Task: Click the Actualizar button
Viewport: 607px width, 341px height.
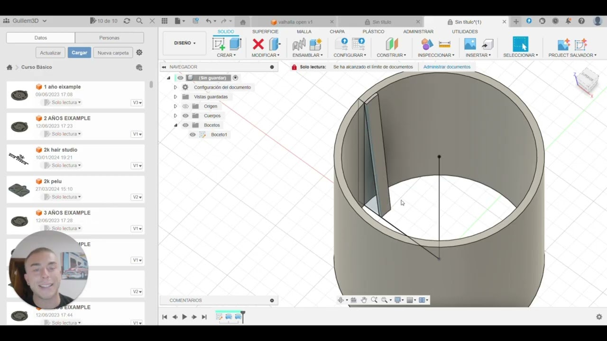Action: (x=50, y=53)
